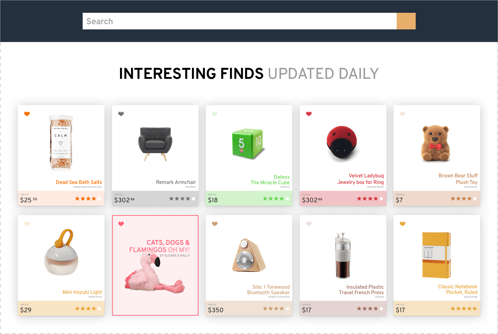
Task: Click heart icon on Mini Hozuki Light
Action: [x=27, y=224]
